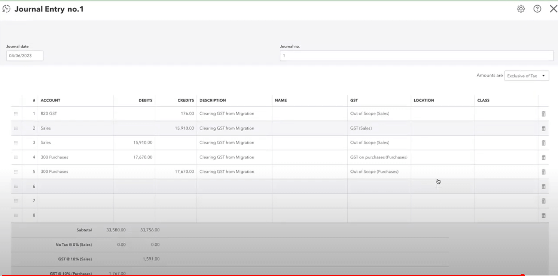Select subtotal credit 33,756.00

click(150, 230)
